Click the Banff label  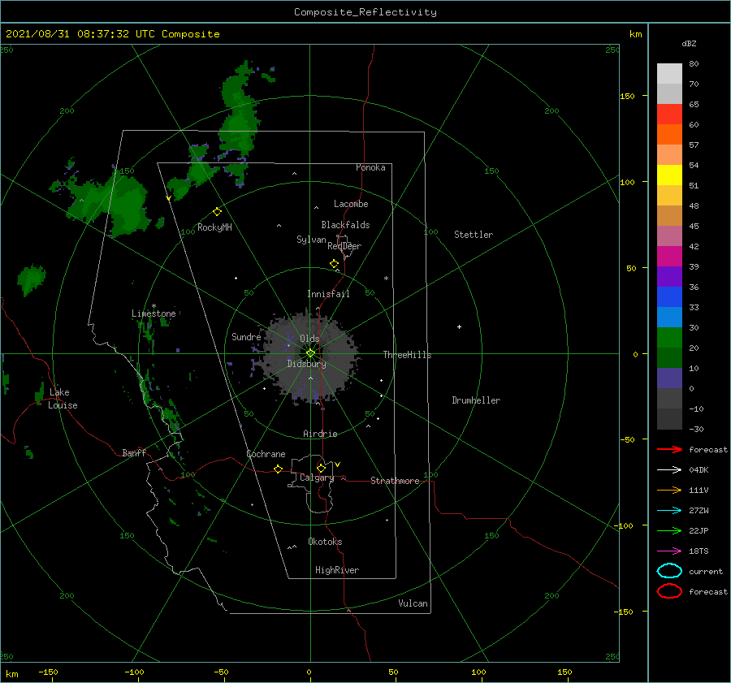[x=134, y=452]
